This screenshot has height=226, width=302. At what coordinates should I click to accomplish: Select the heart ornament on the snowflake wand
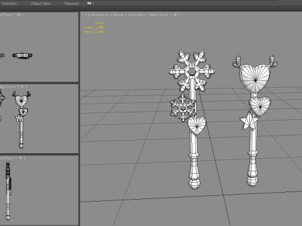tap(196, 126)
